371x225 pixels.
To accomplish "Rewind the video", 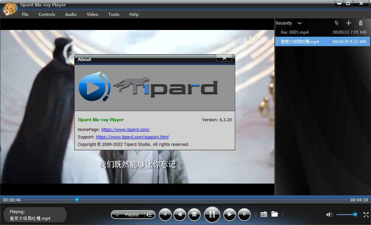I will (179, 214).
